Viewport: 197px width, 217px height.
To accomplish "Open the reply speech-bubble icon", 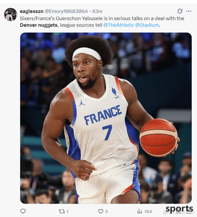I will (x=23, y=211).
